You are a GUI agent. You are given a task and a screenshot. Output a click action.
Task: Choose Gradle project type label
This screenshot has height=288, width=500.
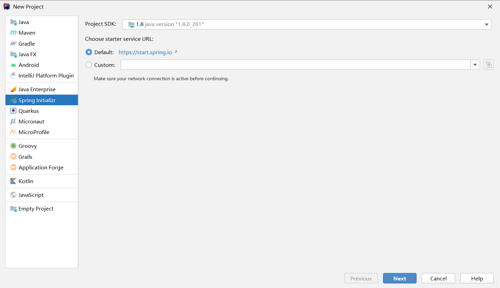[x=27, y=44]
